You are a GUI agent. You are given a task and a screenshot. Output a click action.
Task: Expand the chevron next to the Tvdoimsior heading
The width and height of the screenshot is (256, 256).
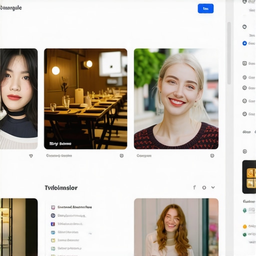[x=213, y=187]
